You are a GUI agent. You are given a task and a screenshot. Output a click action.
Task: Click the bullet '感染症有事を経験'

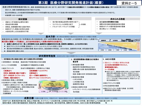click(12, 24)
